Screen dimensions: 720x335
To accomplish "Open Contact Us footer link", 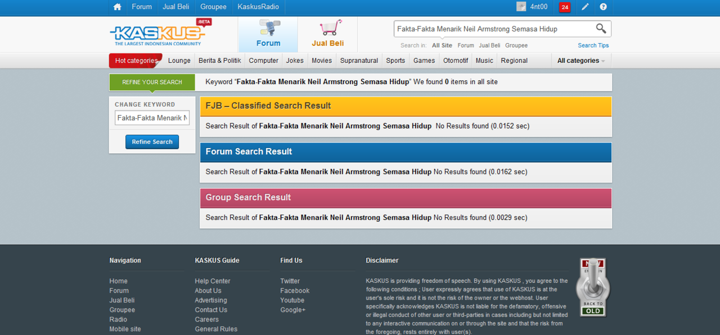I will (x=211, y=310).
